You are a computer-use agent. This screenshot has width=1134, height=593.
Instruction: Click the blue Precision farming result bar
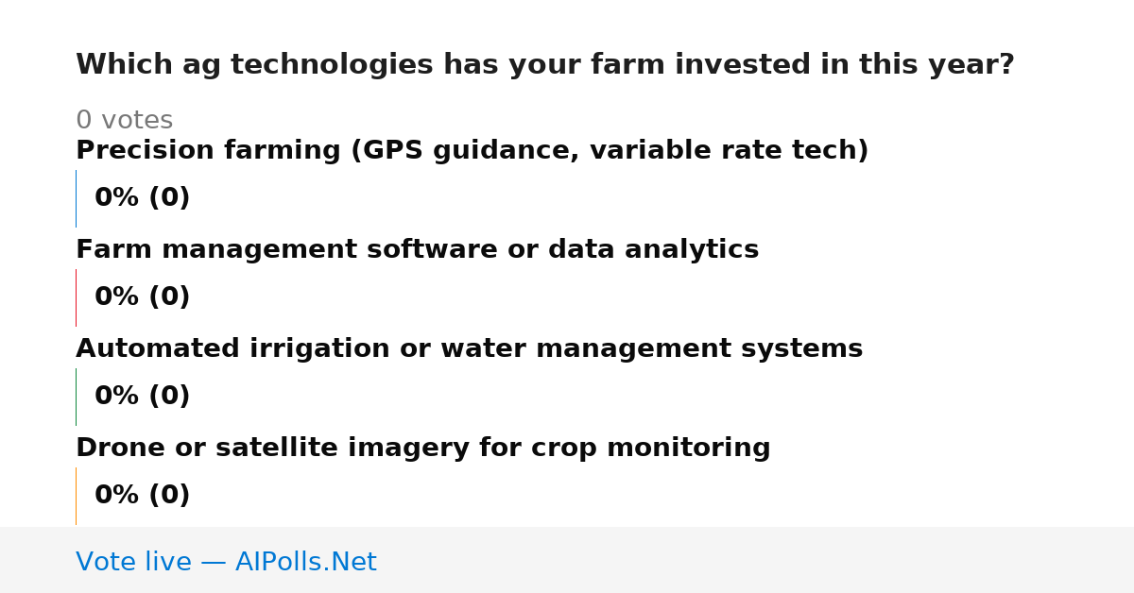coord(76,198)
